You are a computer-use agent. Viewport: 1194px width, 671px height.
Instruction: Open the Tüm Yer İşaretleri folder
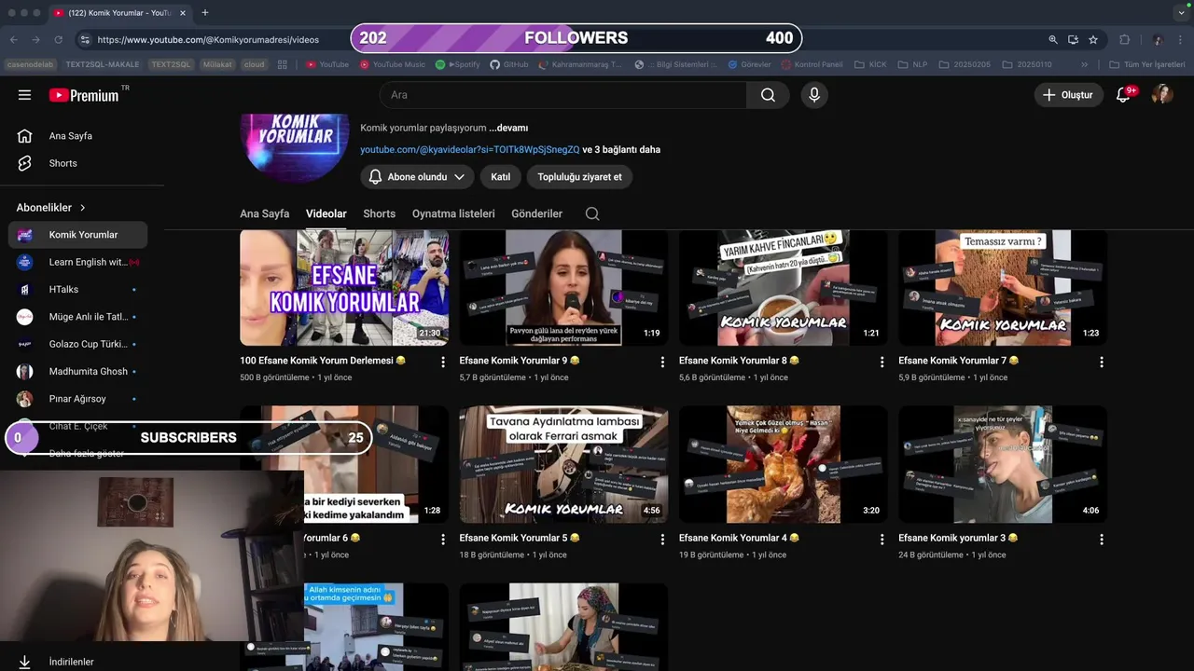[x=1147, y=64]
